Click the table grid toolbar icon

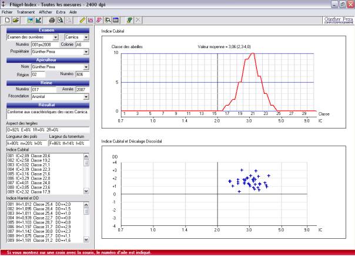[115, 20]
